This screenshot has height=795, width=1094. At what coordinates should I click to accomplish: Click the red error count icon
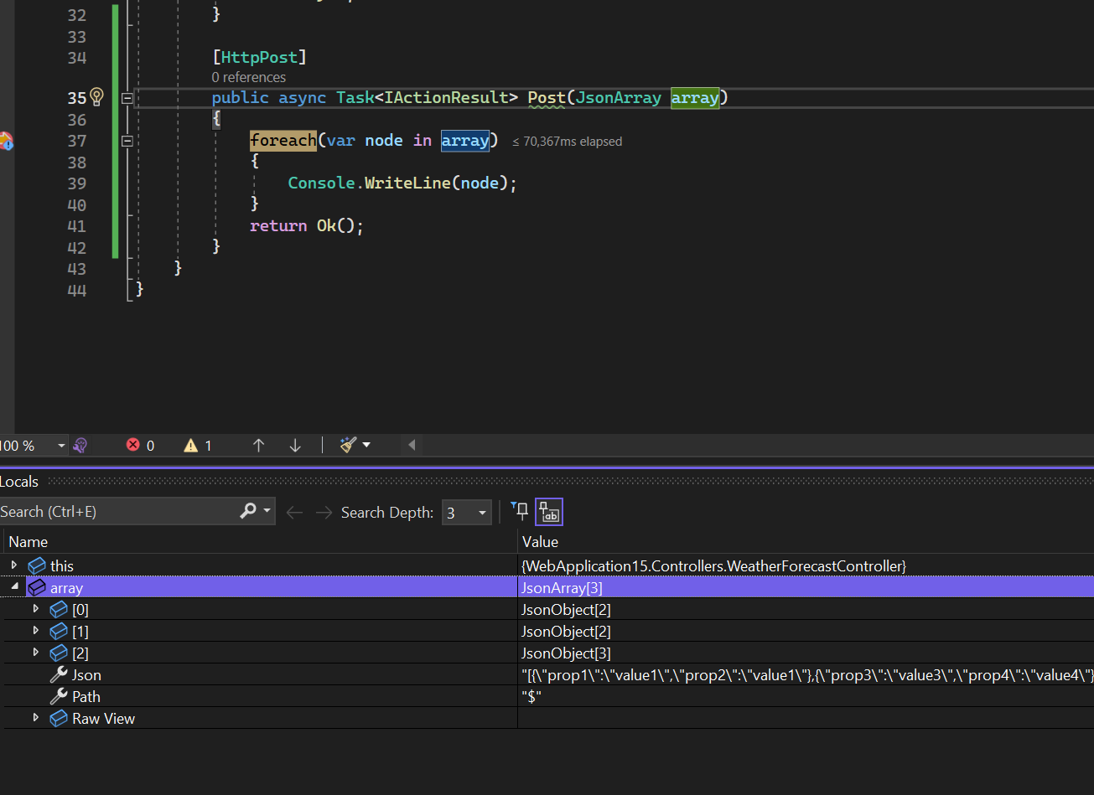132,445
